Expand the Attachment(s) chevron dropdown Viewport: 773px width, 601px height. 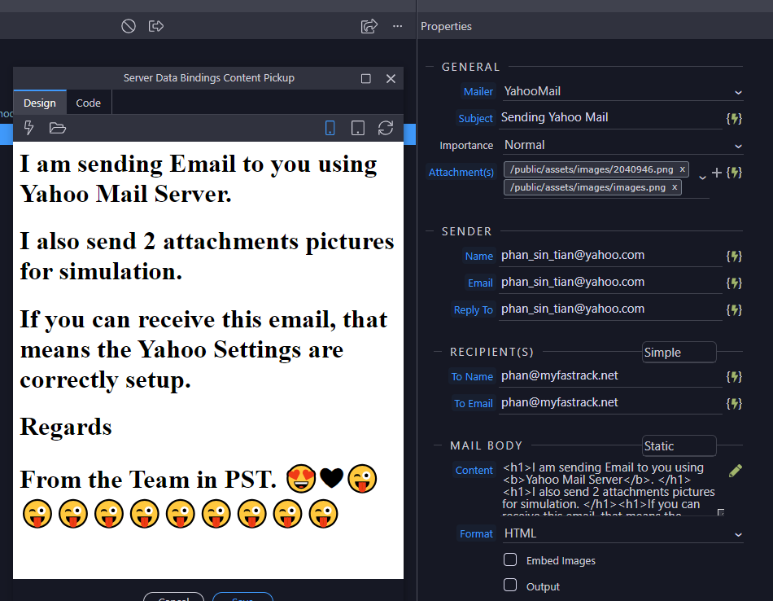(x=702, y=177)
